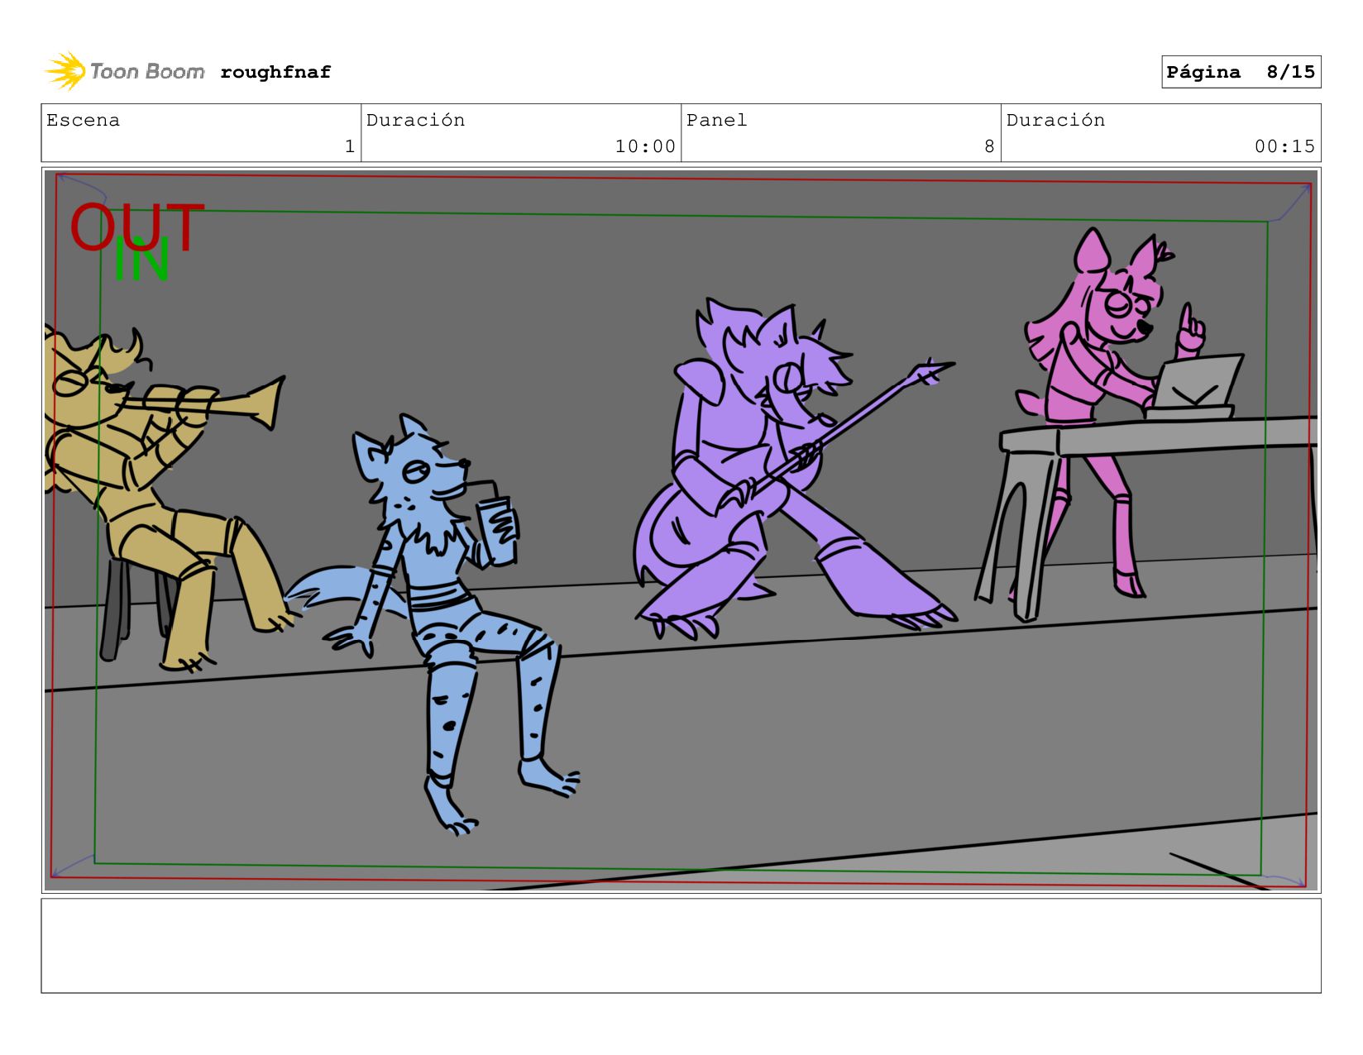This screenshot has height=1055, width=1363.
Task: Click the empty notes box below the panel
Action: point(681,946)
